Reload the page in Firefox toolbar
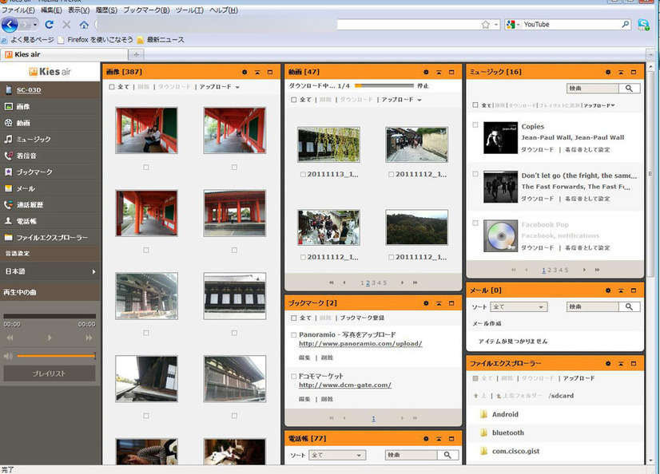Viewport: 660px width, 474px height. (50, 25)
